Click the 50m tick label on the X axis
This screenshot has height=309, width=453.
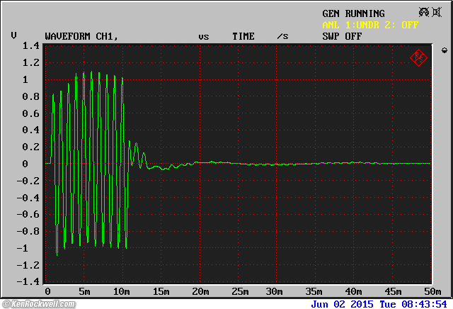(432, 291)
